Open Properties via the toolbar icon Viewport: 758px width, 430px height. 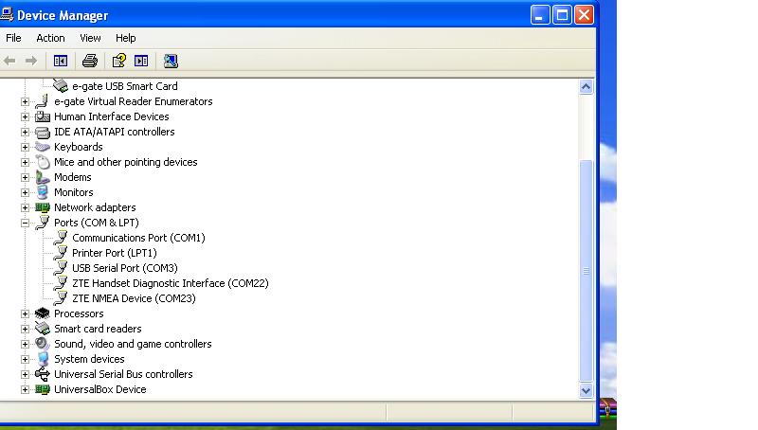tap(118, 61)
